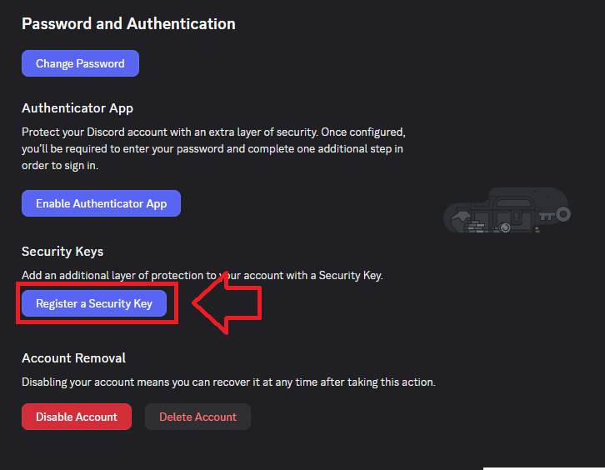Click the Authenticator App section heading
This screenshot has height=470, width=605.
(x=77, y=108)
